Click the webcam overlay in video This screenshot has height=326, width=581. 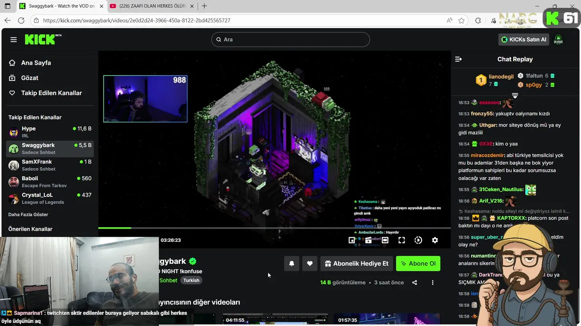click(x=145, y=99)
